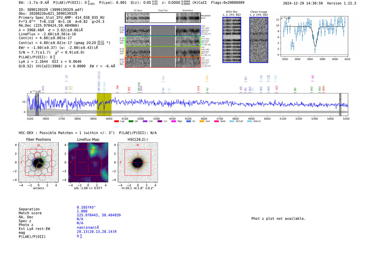
Task: Click the grey masked band near 5460Å
Action: click(x=340, y=104)
